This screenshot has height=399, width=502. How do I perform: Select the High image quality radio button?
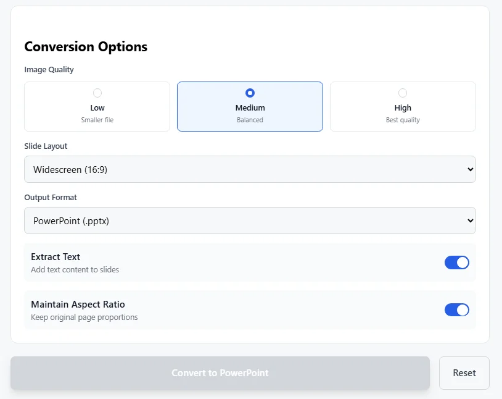403,93
